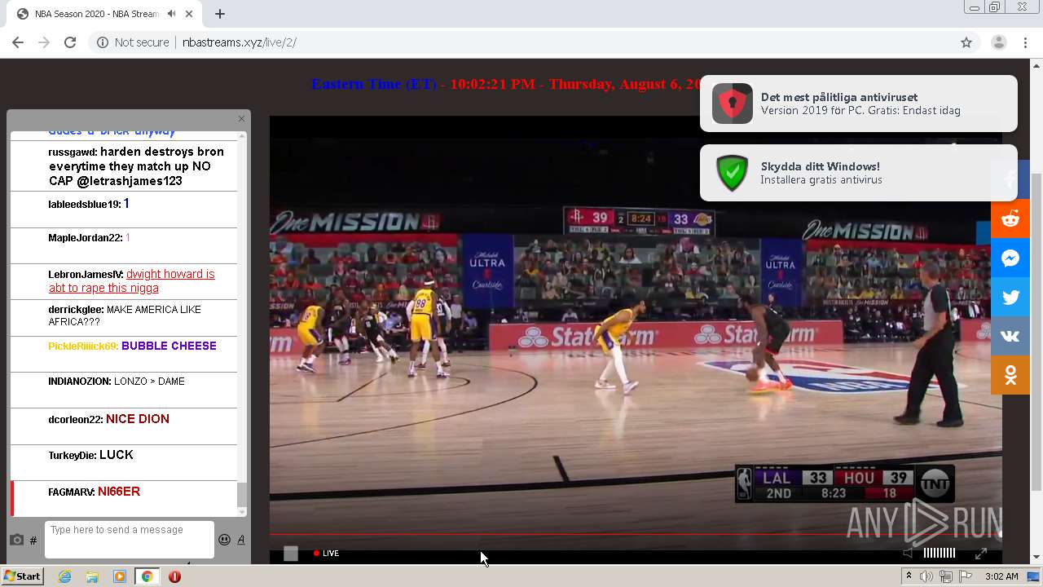
Task: Click the system clock showing 3:02 AM
Action: point(1001,576)
